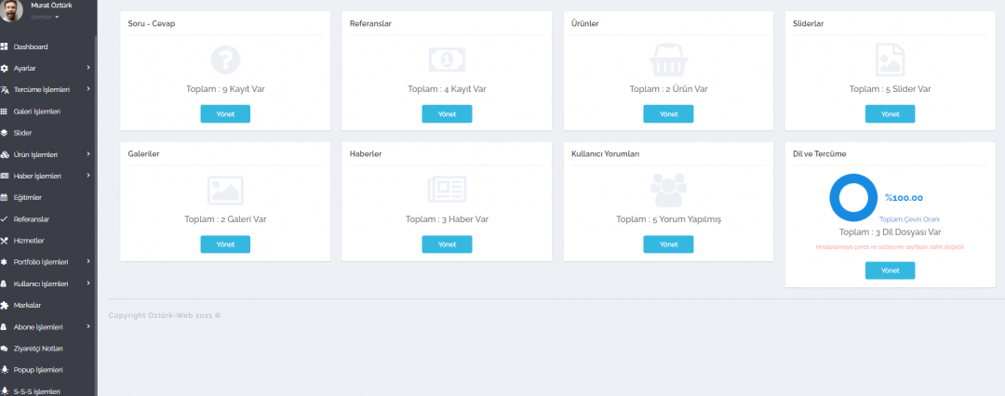The image size is (1005, 396).
Task: Click 'Toplam : 2 Ürün Var' text
Action: (668, 89)
